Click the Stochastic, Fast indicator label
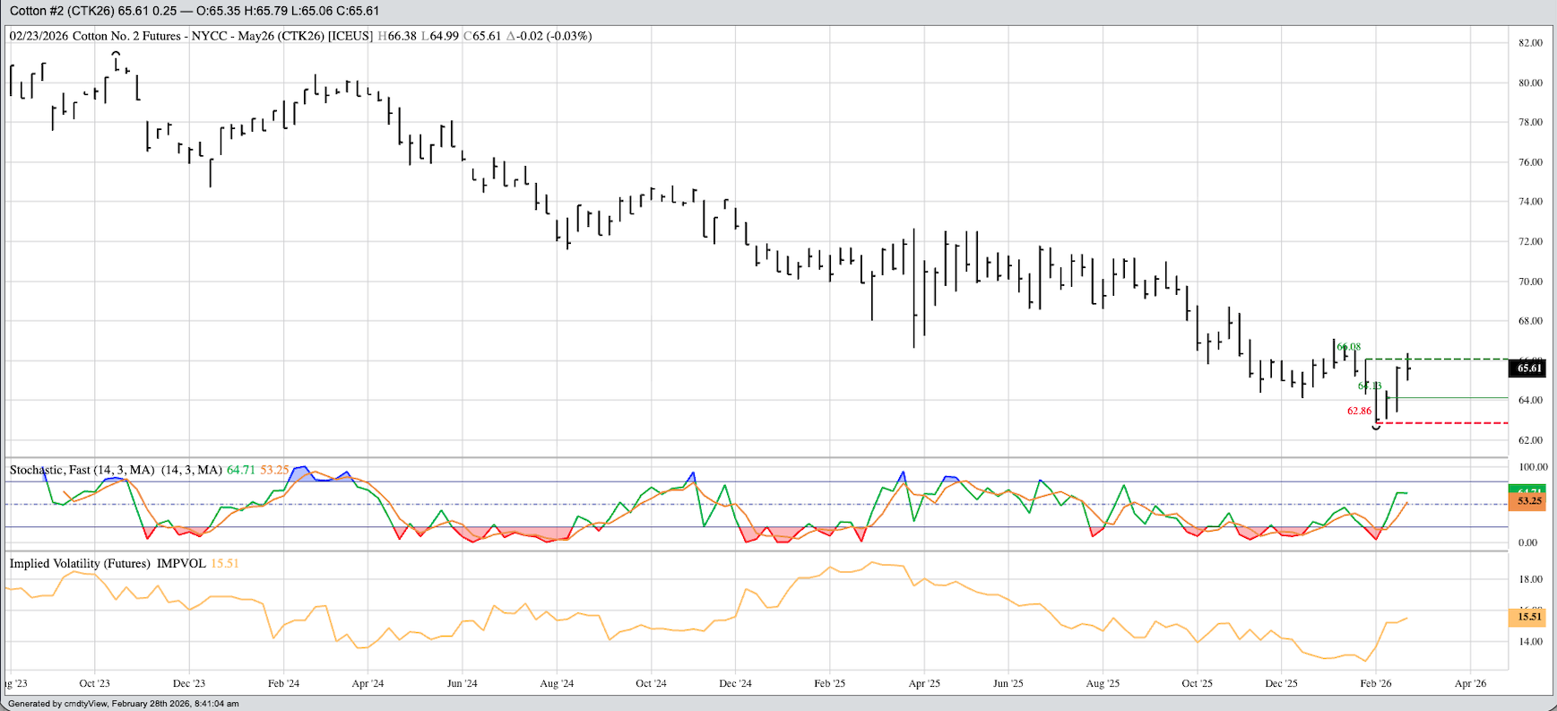1557x711 pixels. tap(82, 470)
